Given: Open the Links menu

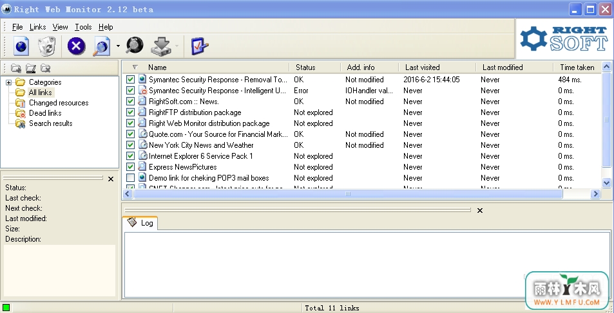Looking at the screenshot, I should coord(37,27).
